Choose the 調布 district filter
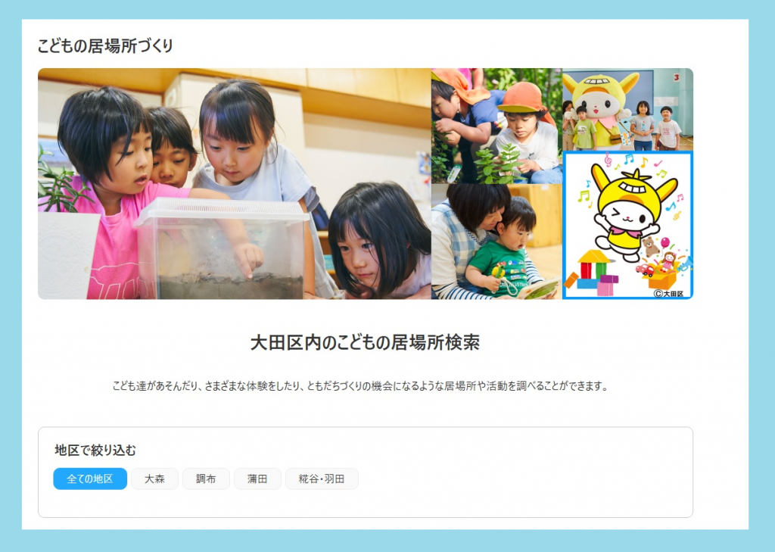The image size is (775, 552). tap(206, 479)
